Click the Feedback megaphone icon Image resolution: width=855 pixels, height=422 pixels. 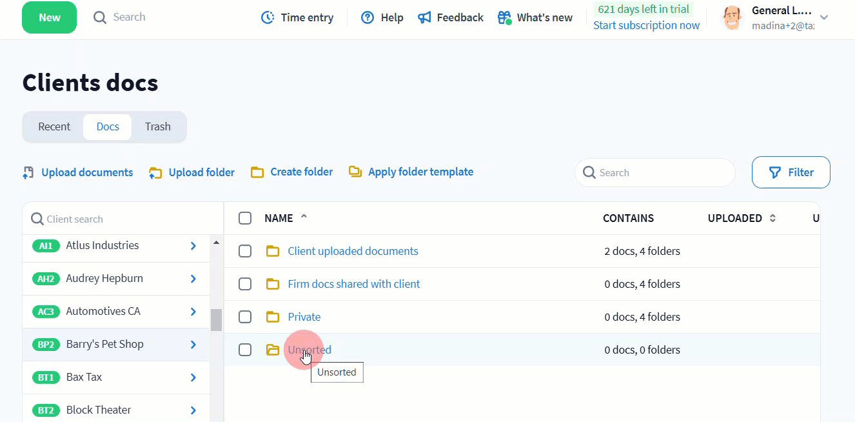(x=424, y=17)
